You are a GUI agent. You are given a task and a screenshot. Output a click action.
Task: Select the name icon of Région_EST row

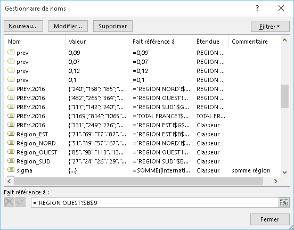(x=11, y=134)
